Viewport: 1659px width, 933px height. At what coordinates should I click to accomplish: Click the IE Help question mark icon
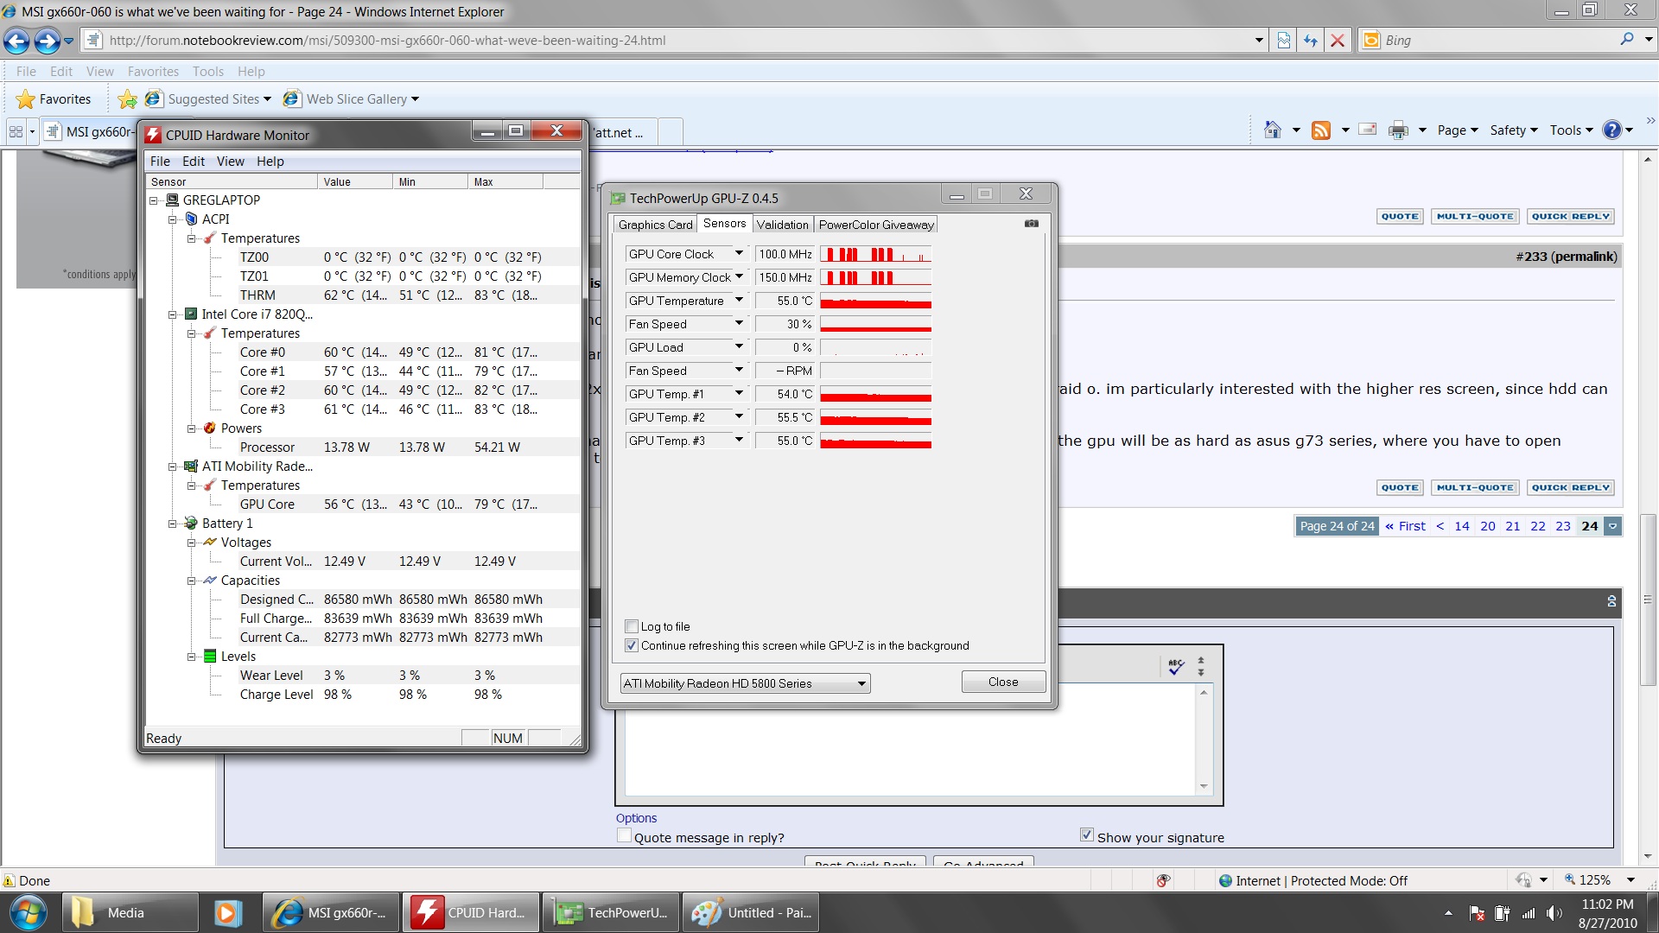click(x=1612, y=130)
